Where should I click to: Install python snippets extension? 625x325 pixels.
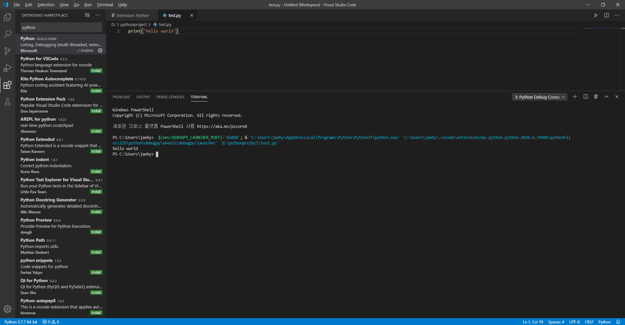point(96,272)
